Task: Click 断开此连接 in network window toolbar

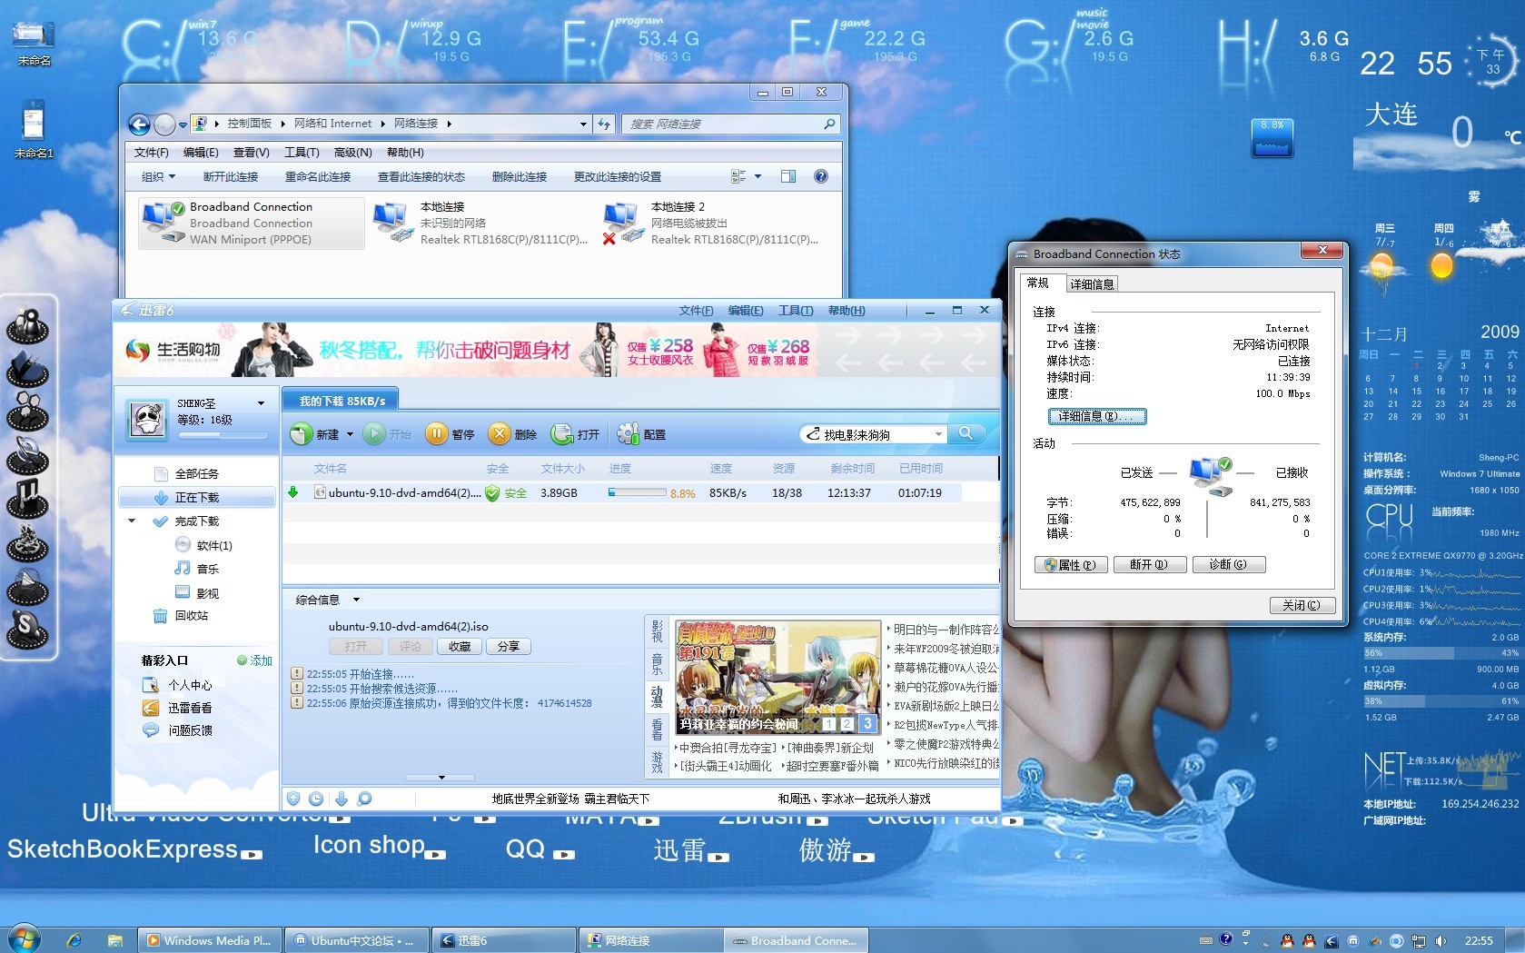Action: tap(231, 176)
